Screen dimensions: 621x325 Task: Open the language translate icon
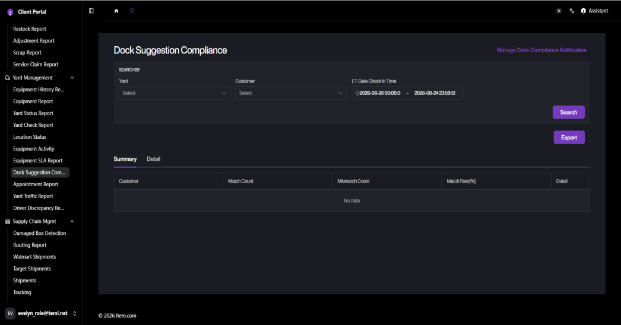pos(572,11)
